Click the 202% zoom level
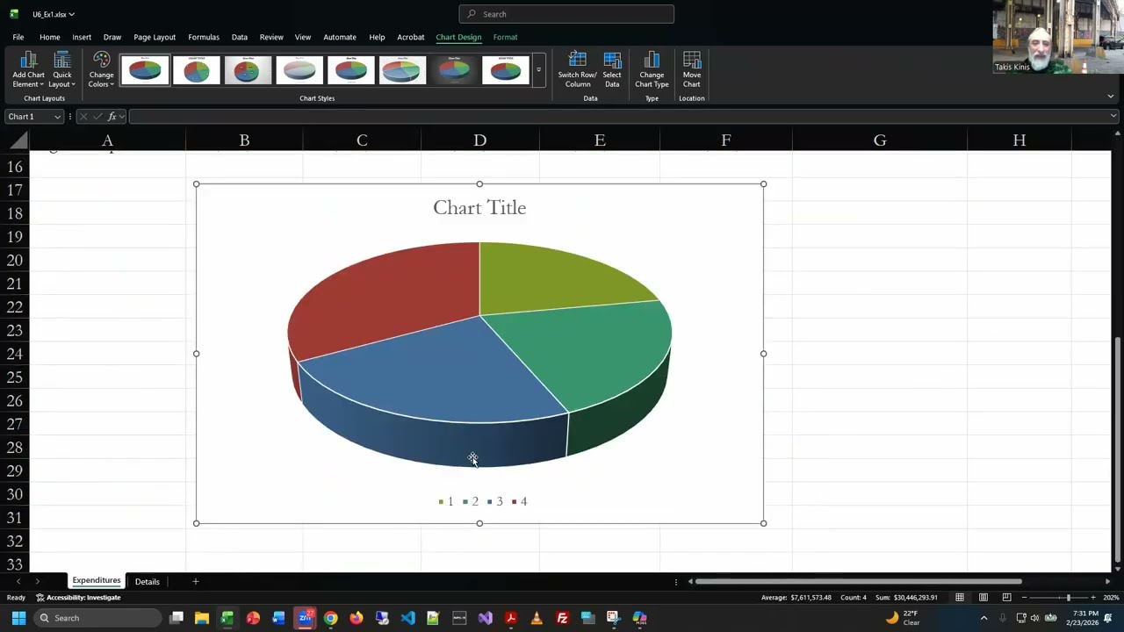 [x=1111, y=598]
